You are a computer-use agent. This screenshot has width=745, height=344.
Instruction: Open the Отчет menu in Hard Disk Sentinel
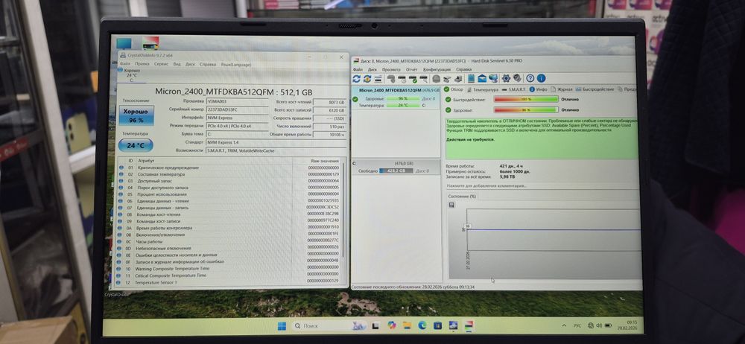pos(411,69)
